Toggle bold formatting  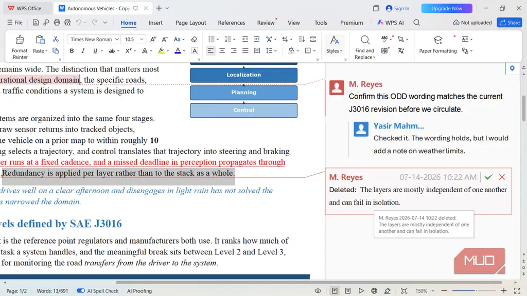[72, 51]
